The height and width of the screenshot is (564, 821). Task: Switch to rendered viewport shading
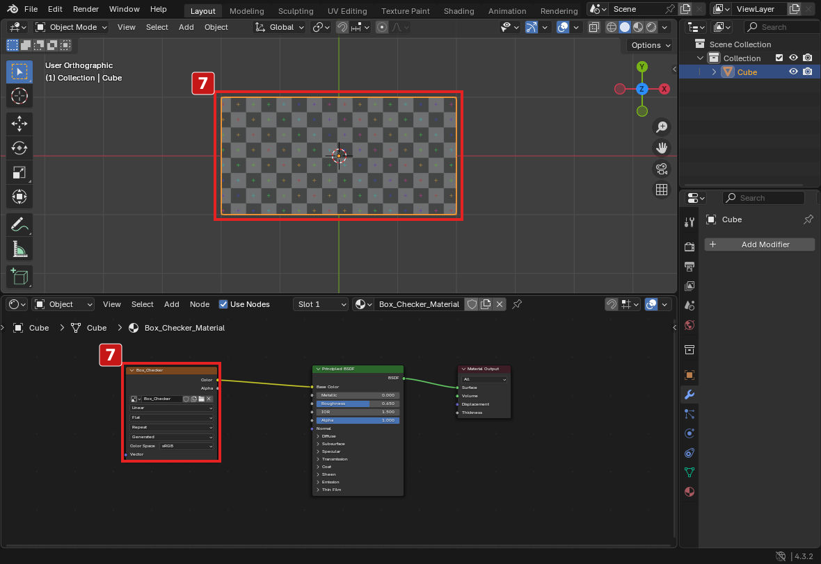pyautogui.click(x=651, y=27)
